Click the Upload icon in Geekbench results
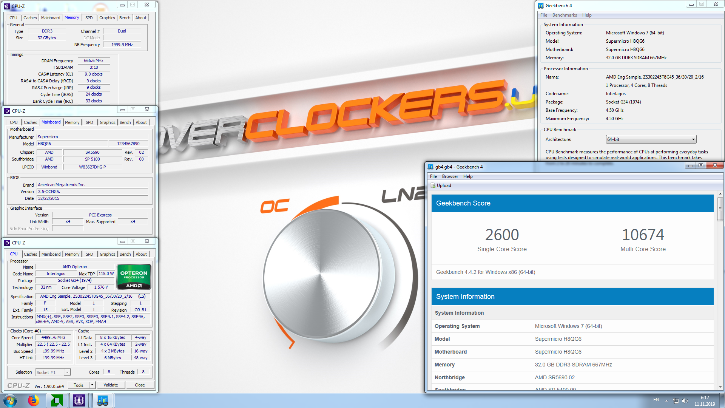Image resolution: width=725 pixels, height=408 pixels. coord(433,185)
